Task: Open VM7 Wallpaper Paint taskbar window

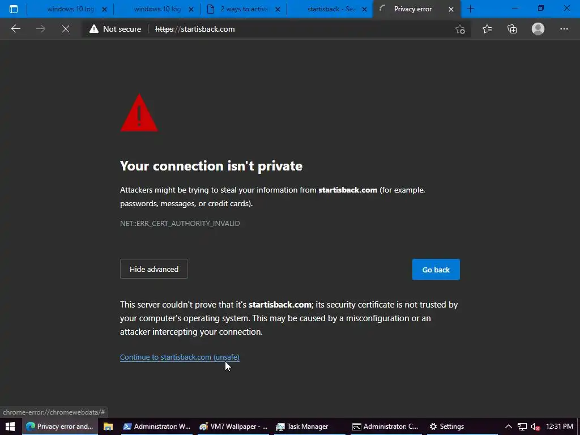Action: [x=233, y=426]
